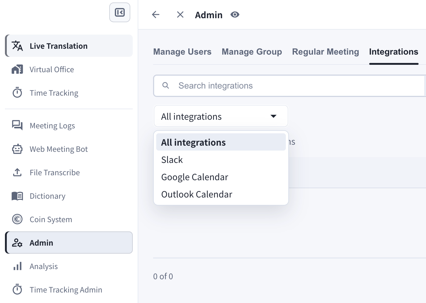Go back using the left arrow
Image resolution: width=426 pixels, height=303 pixels.
(156, 15)
